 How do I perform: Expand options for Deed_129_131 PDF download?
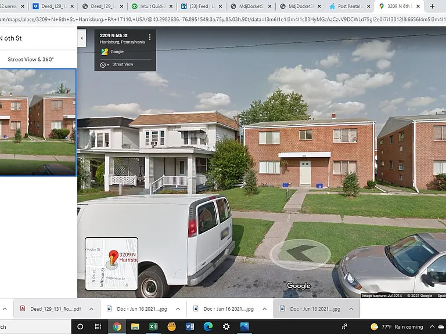pyautogui.click(x=91, y=308)
